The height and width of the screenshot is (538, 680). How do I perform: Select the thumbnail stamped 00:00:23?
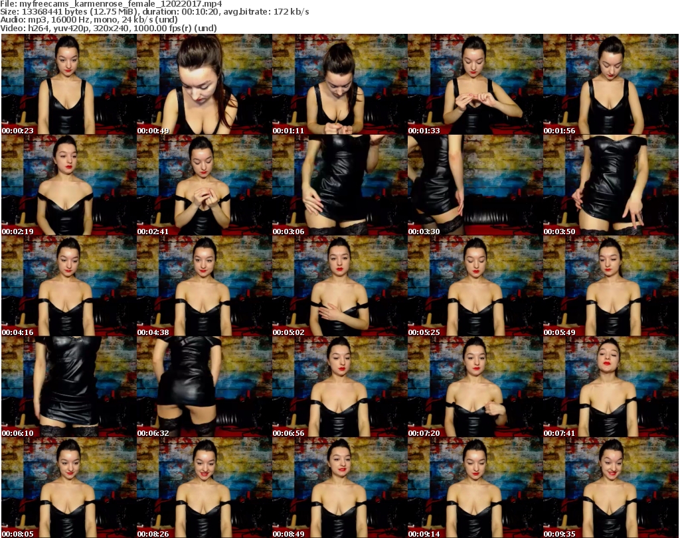pyautogui.click(x=69, y=84)
